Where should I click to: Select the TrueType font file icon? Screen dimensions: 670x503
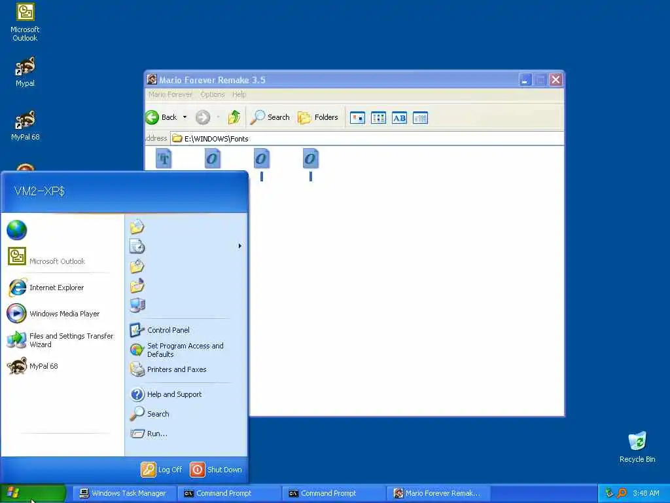click(x=164, y=158)
